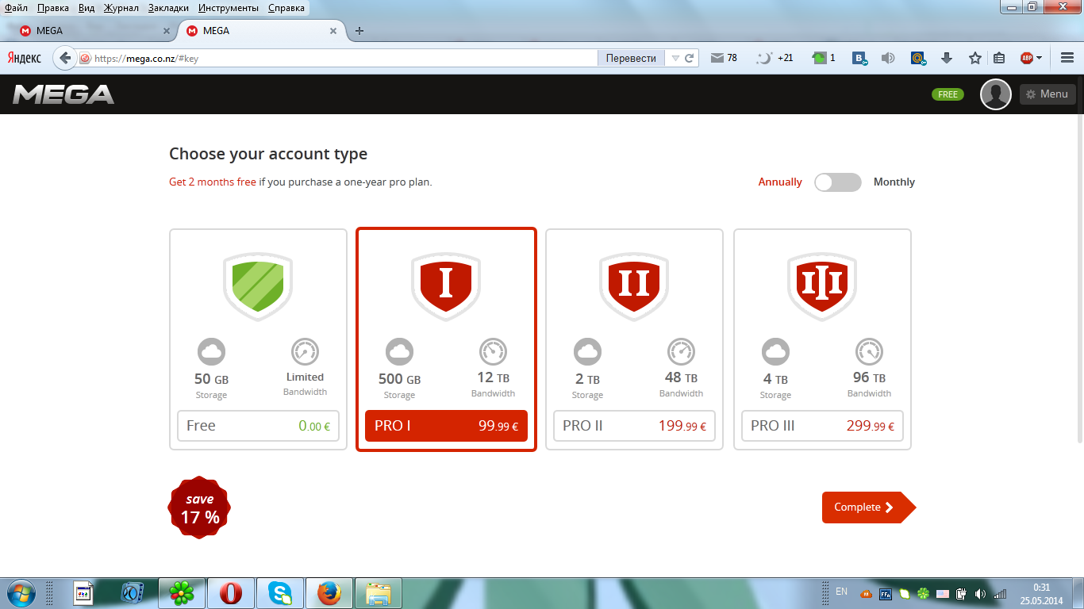1084x609 pixels.
Task: Open the Журнал menu
Action: [x=121, y=8]
